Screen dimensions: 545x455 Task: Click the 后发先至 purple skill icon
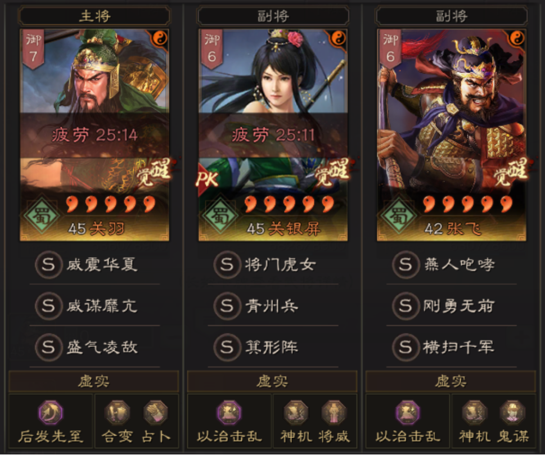51,413
